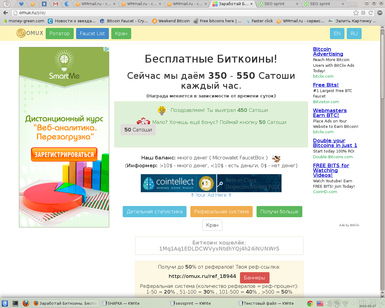The height and width of the screenshot is (308, 385).
Task: Switch site language to EN
Action: point(337,33)
